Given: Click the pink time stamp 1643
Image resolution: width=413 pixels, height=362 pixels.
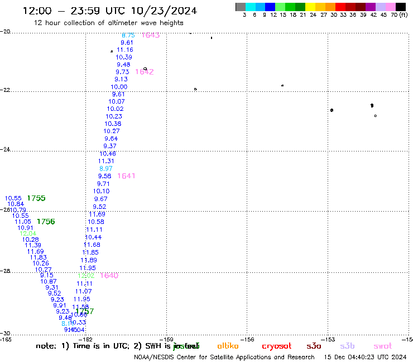Looking at the screenshot, I should (151, 35).
